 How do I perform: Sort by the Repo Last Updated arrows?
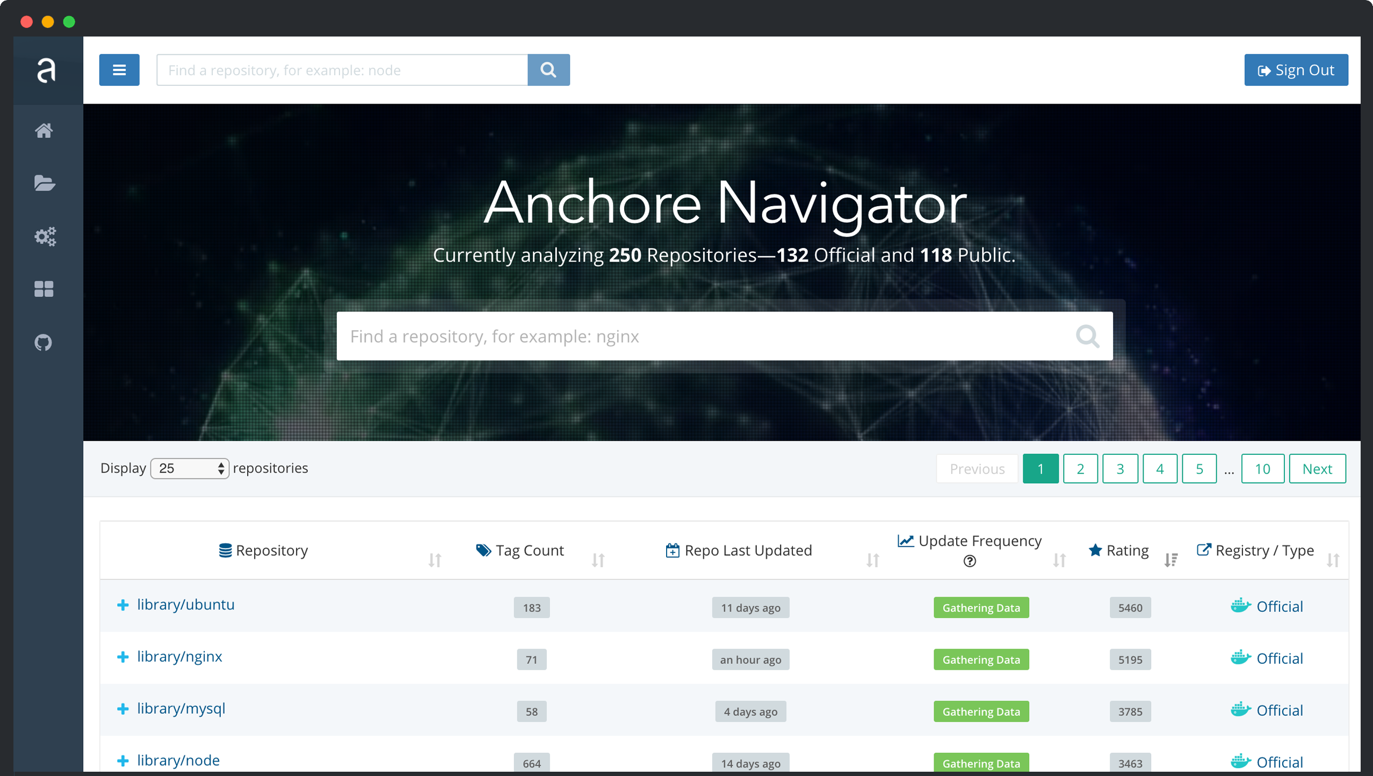click(x=873, y=560)
